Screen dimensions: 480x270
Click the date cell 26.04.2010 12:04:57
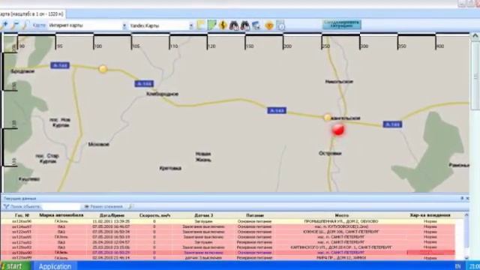pyautogui.click(x=111, y=242)
